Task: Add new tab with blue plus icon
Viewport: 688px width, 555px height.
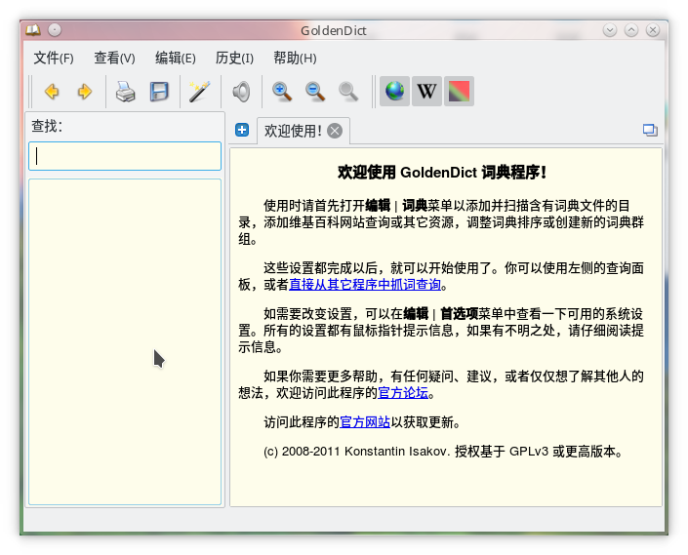Action: (x=242, y=130)
